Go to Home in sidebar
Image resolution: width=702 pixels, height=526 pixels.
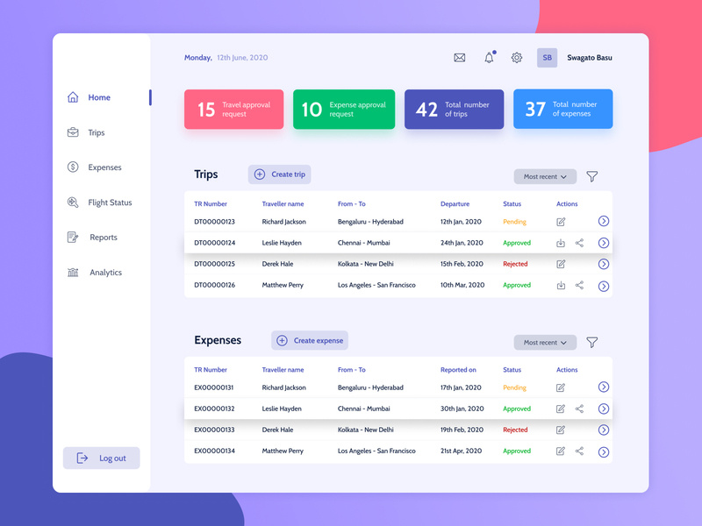pos(89,97)
